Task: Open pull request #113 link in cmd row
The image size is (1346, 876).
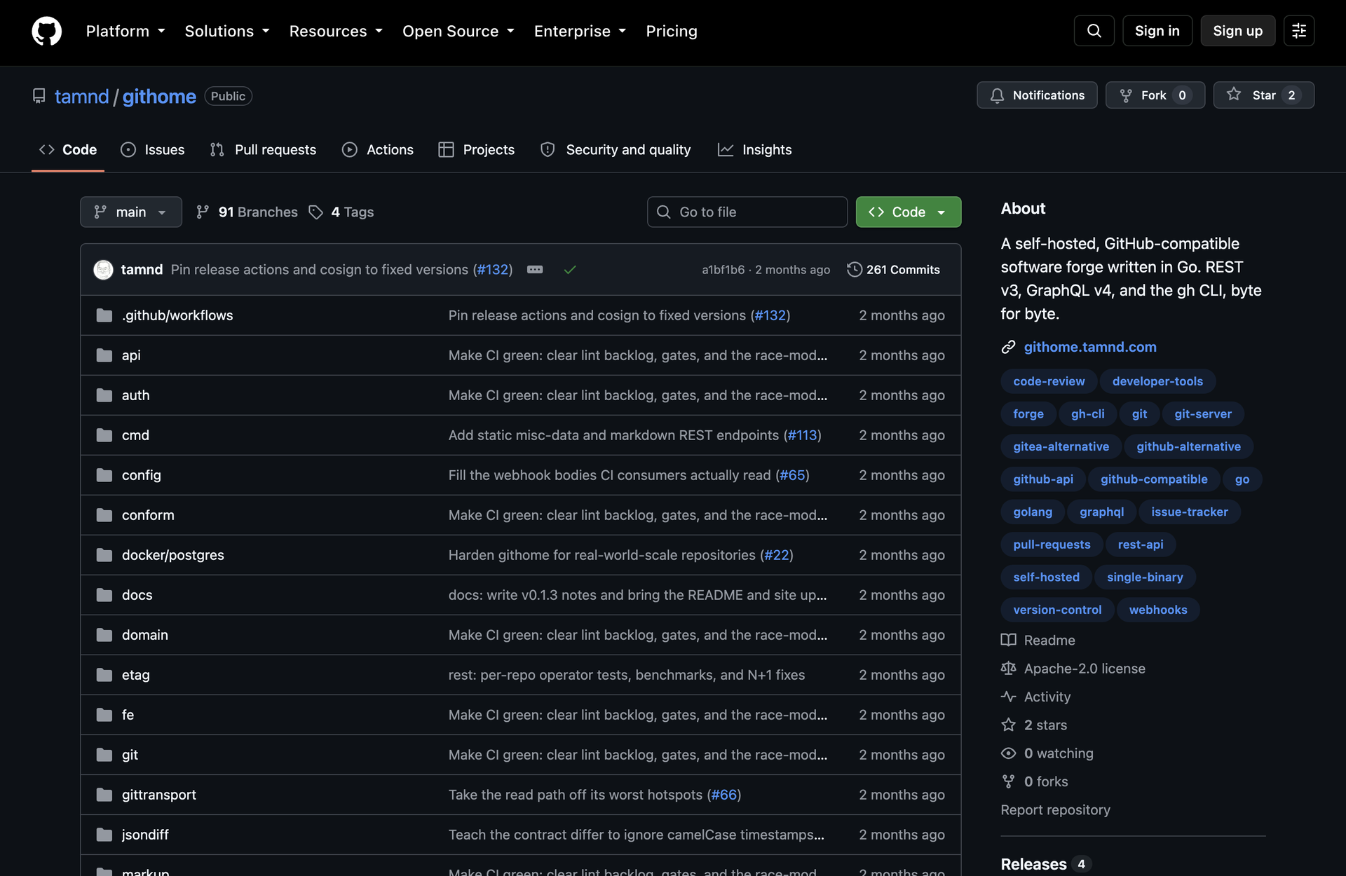Action: click(802, 435)
